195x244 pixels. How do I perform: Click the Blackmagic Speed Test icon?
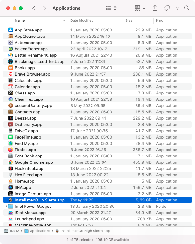(x=11, y=61)
